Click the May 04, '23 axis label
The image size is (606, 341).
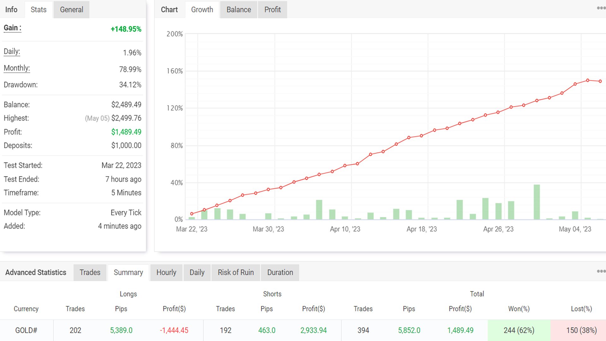tap(575, 229)
